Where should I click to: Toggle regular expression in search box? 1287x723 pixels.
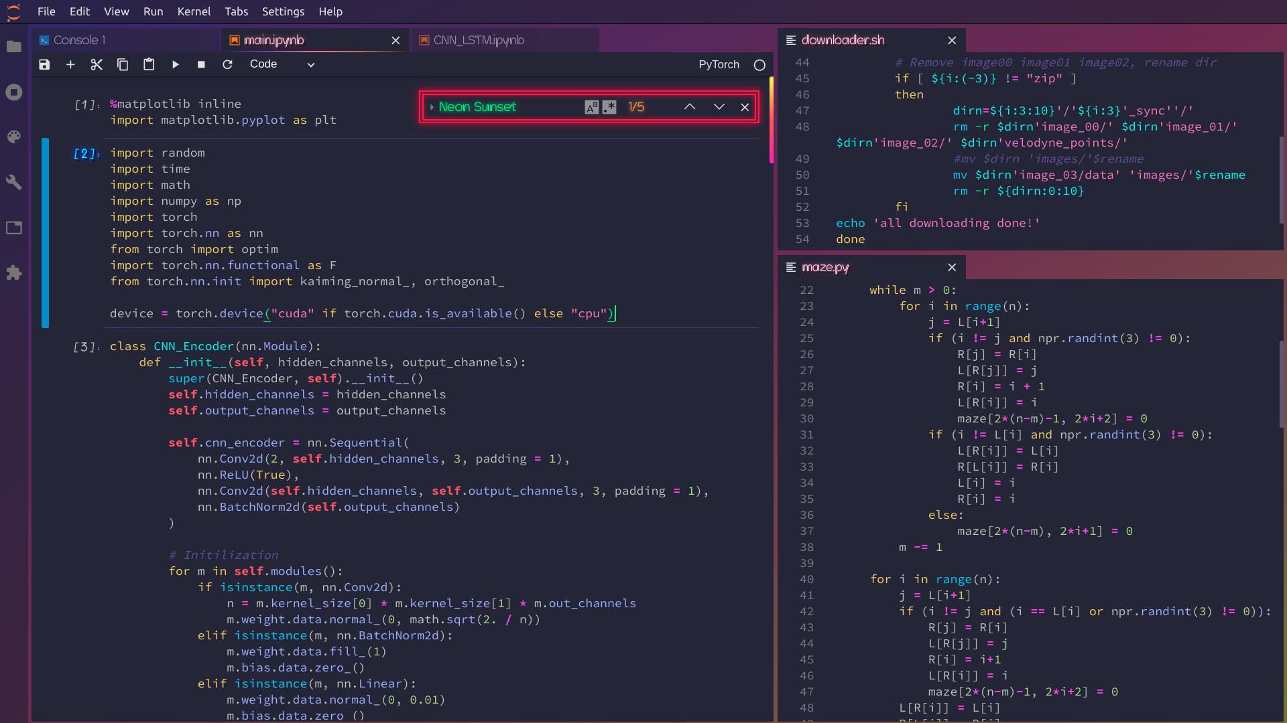(609, 107)
